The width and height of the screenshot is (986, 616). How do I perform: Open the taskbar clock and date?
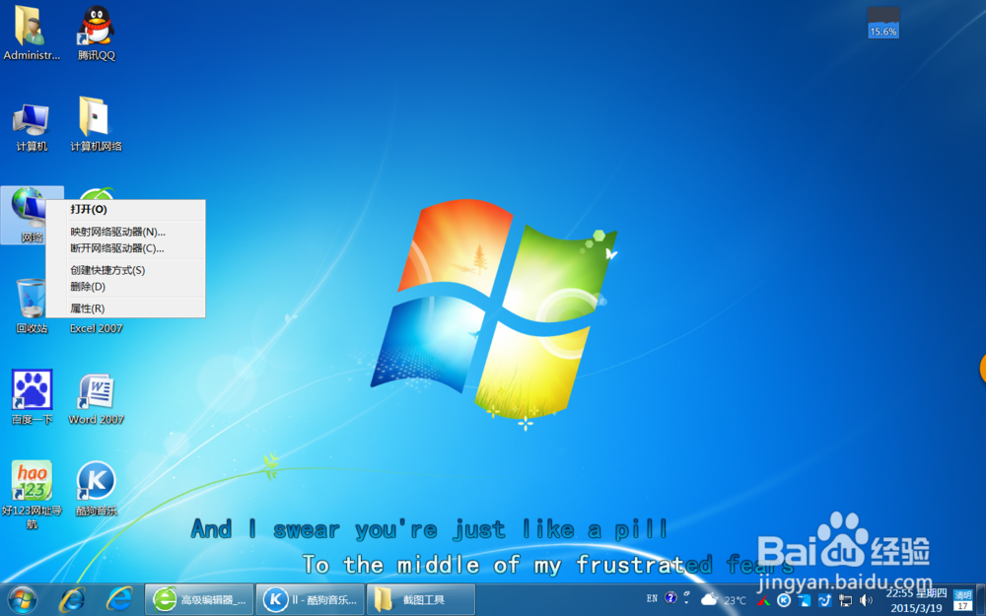[916, 601]
